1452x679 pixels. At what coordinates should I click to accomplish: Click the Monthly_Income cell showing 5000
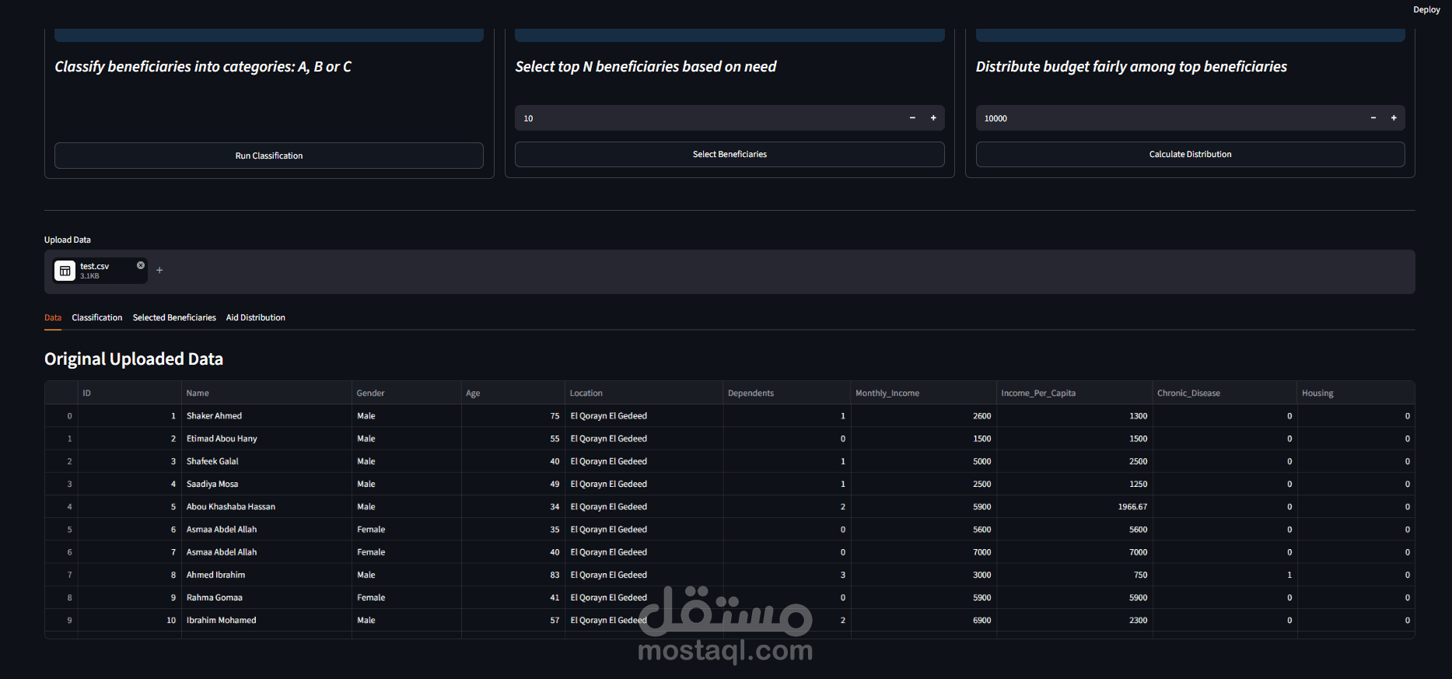[x=924, y=460]
